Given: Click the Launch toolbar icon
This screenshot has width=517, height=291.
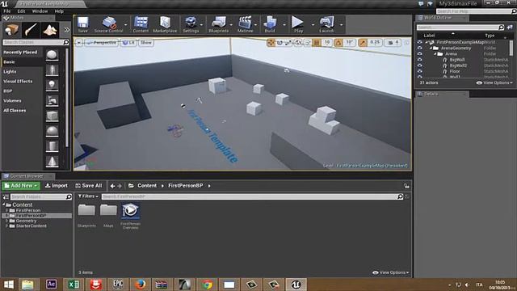Looking at the screenshot, I should [x=326, y=24].
